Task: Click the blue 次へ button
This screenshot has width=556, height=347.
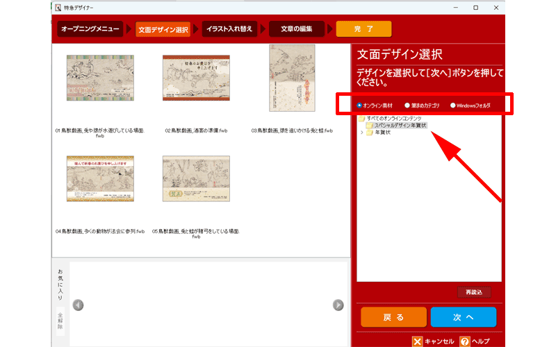Action: [x=464, y=317]
